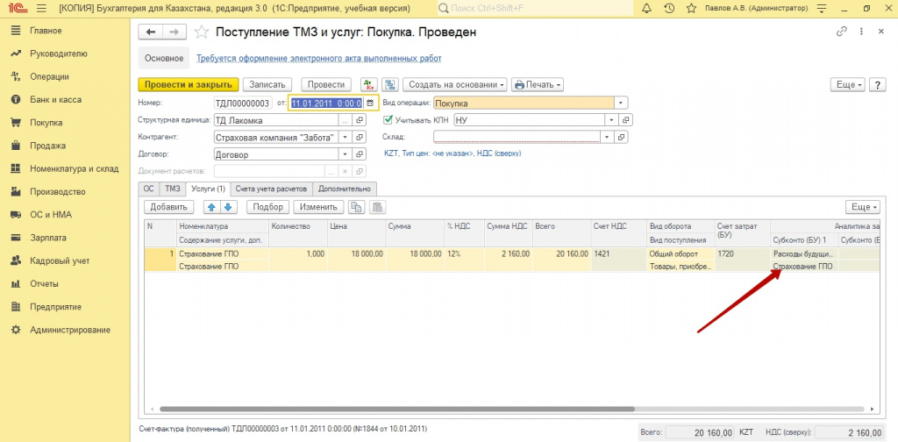Open the calendar date picker

point(370,103)
